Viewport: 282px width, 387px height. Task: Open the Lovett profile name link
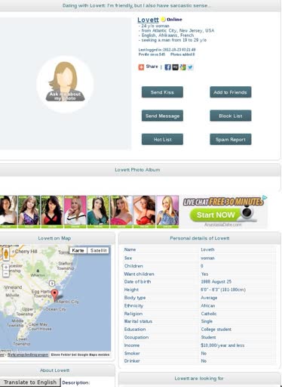pyautogui.click(x=148, y=20)
